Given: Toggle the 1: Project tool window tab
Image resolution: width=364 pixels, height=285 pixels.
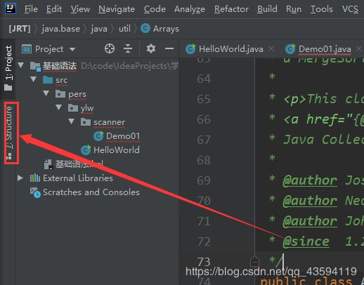Looking at the screenshot, I should coord(8,68).
